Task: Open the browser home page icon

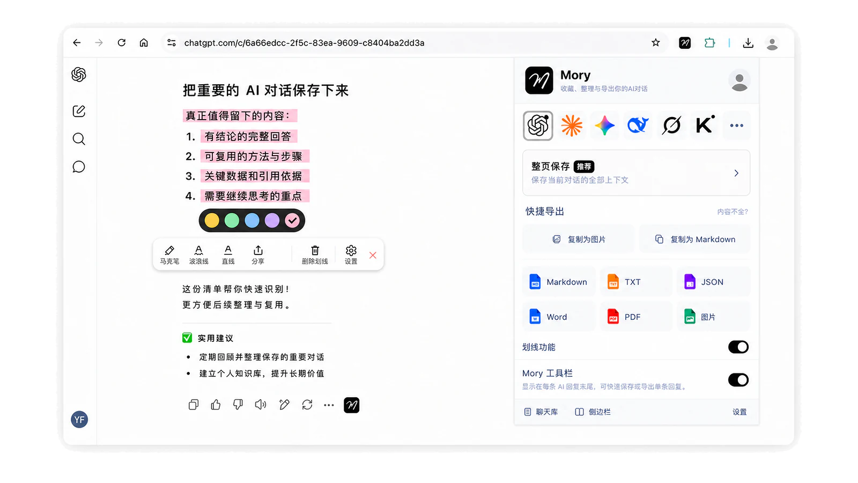Action: [144, 43]
